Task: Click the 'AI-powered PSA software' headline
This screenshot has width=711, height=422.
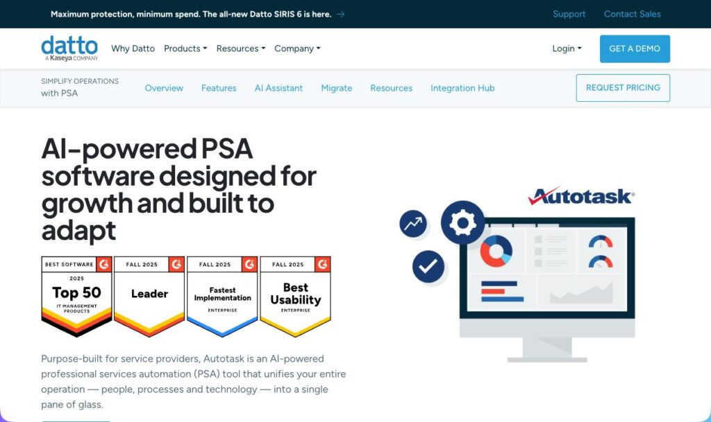Action: coord(178,189)
